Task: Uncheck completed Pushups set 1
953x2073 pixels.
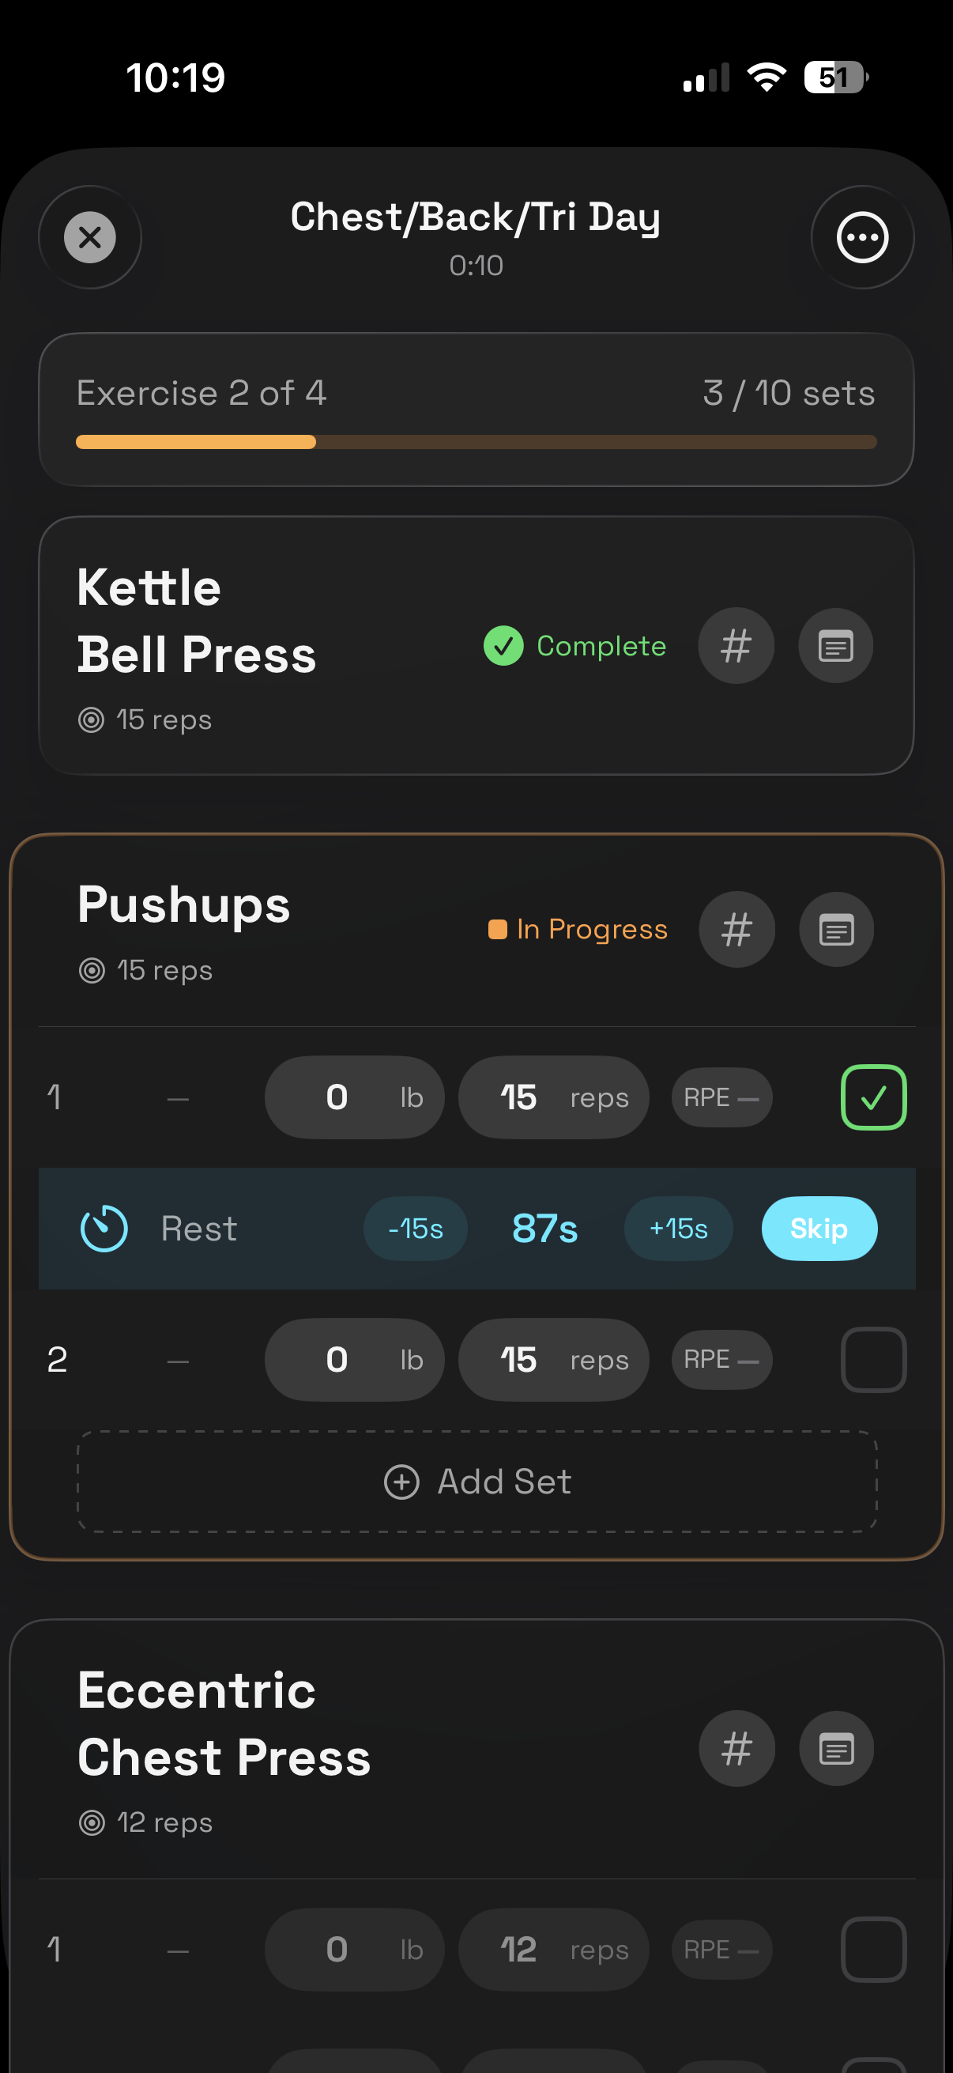Action: pyautogui.click(x=873, y=1097)
